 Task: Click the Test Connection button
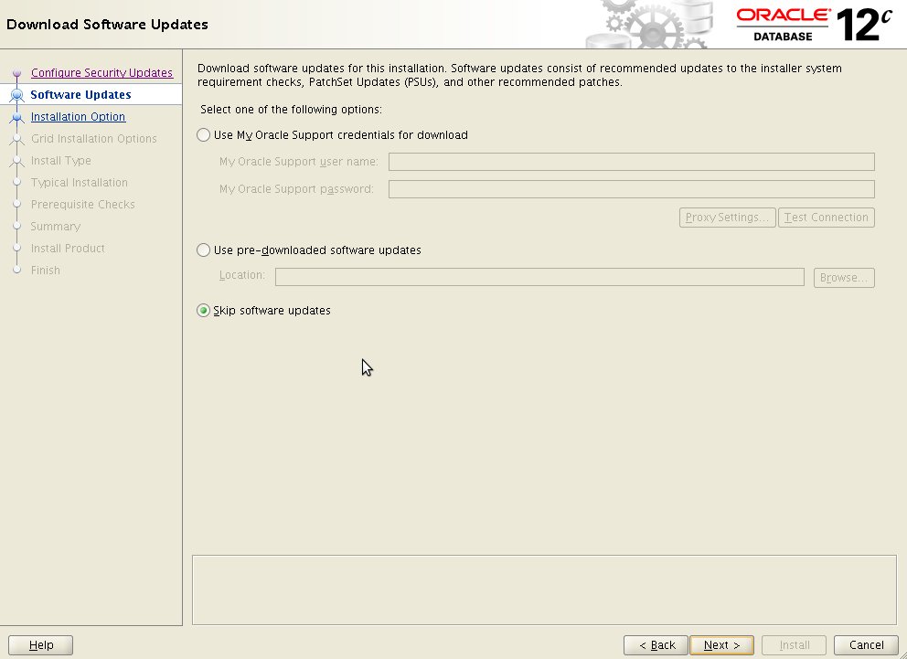(x=826, y=218)
